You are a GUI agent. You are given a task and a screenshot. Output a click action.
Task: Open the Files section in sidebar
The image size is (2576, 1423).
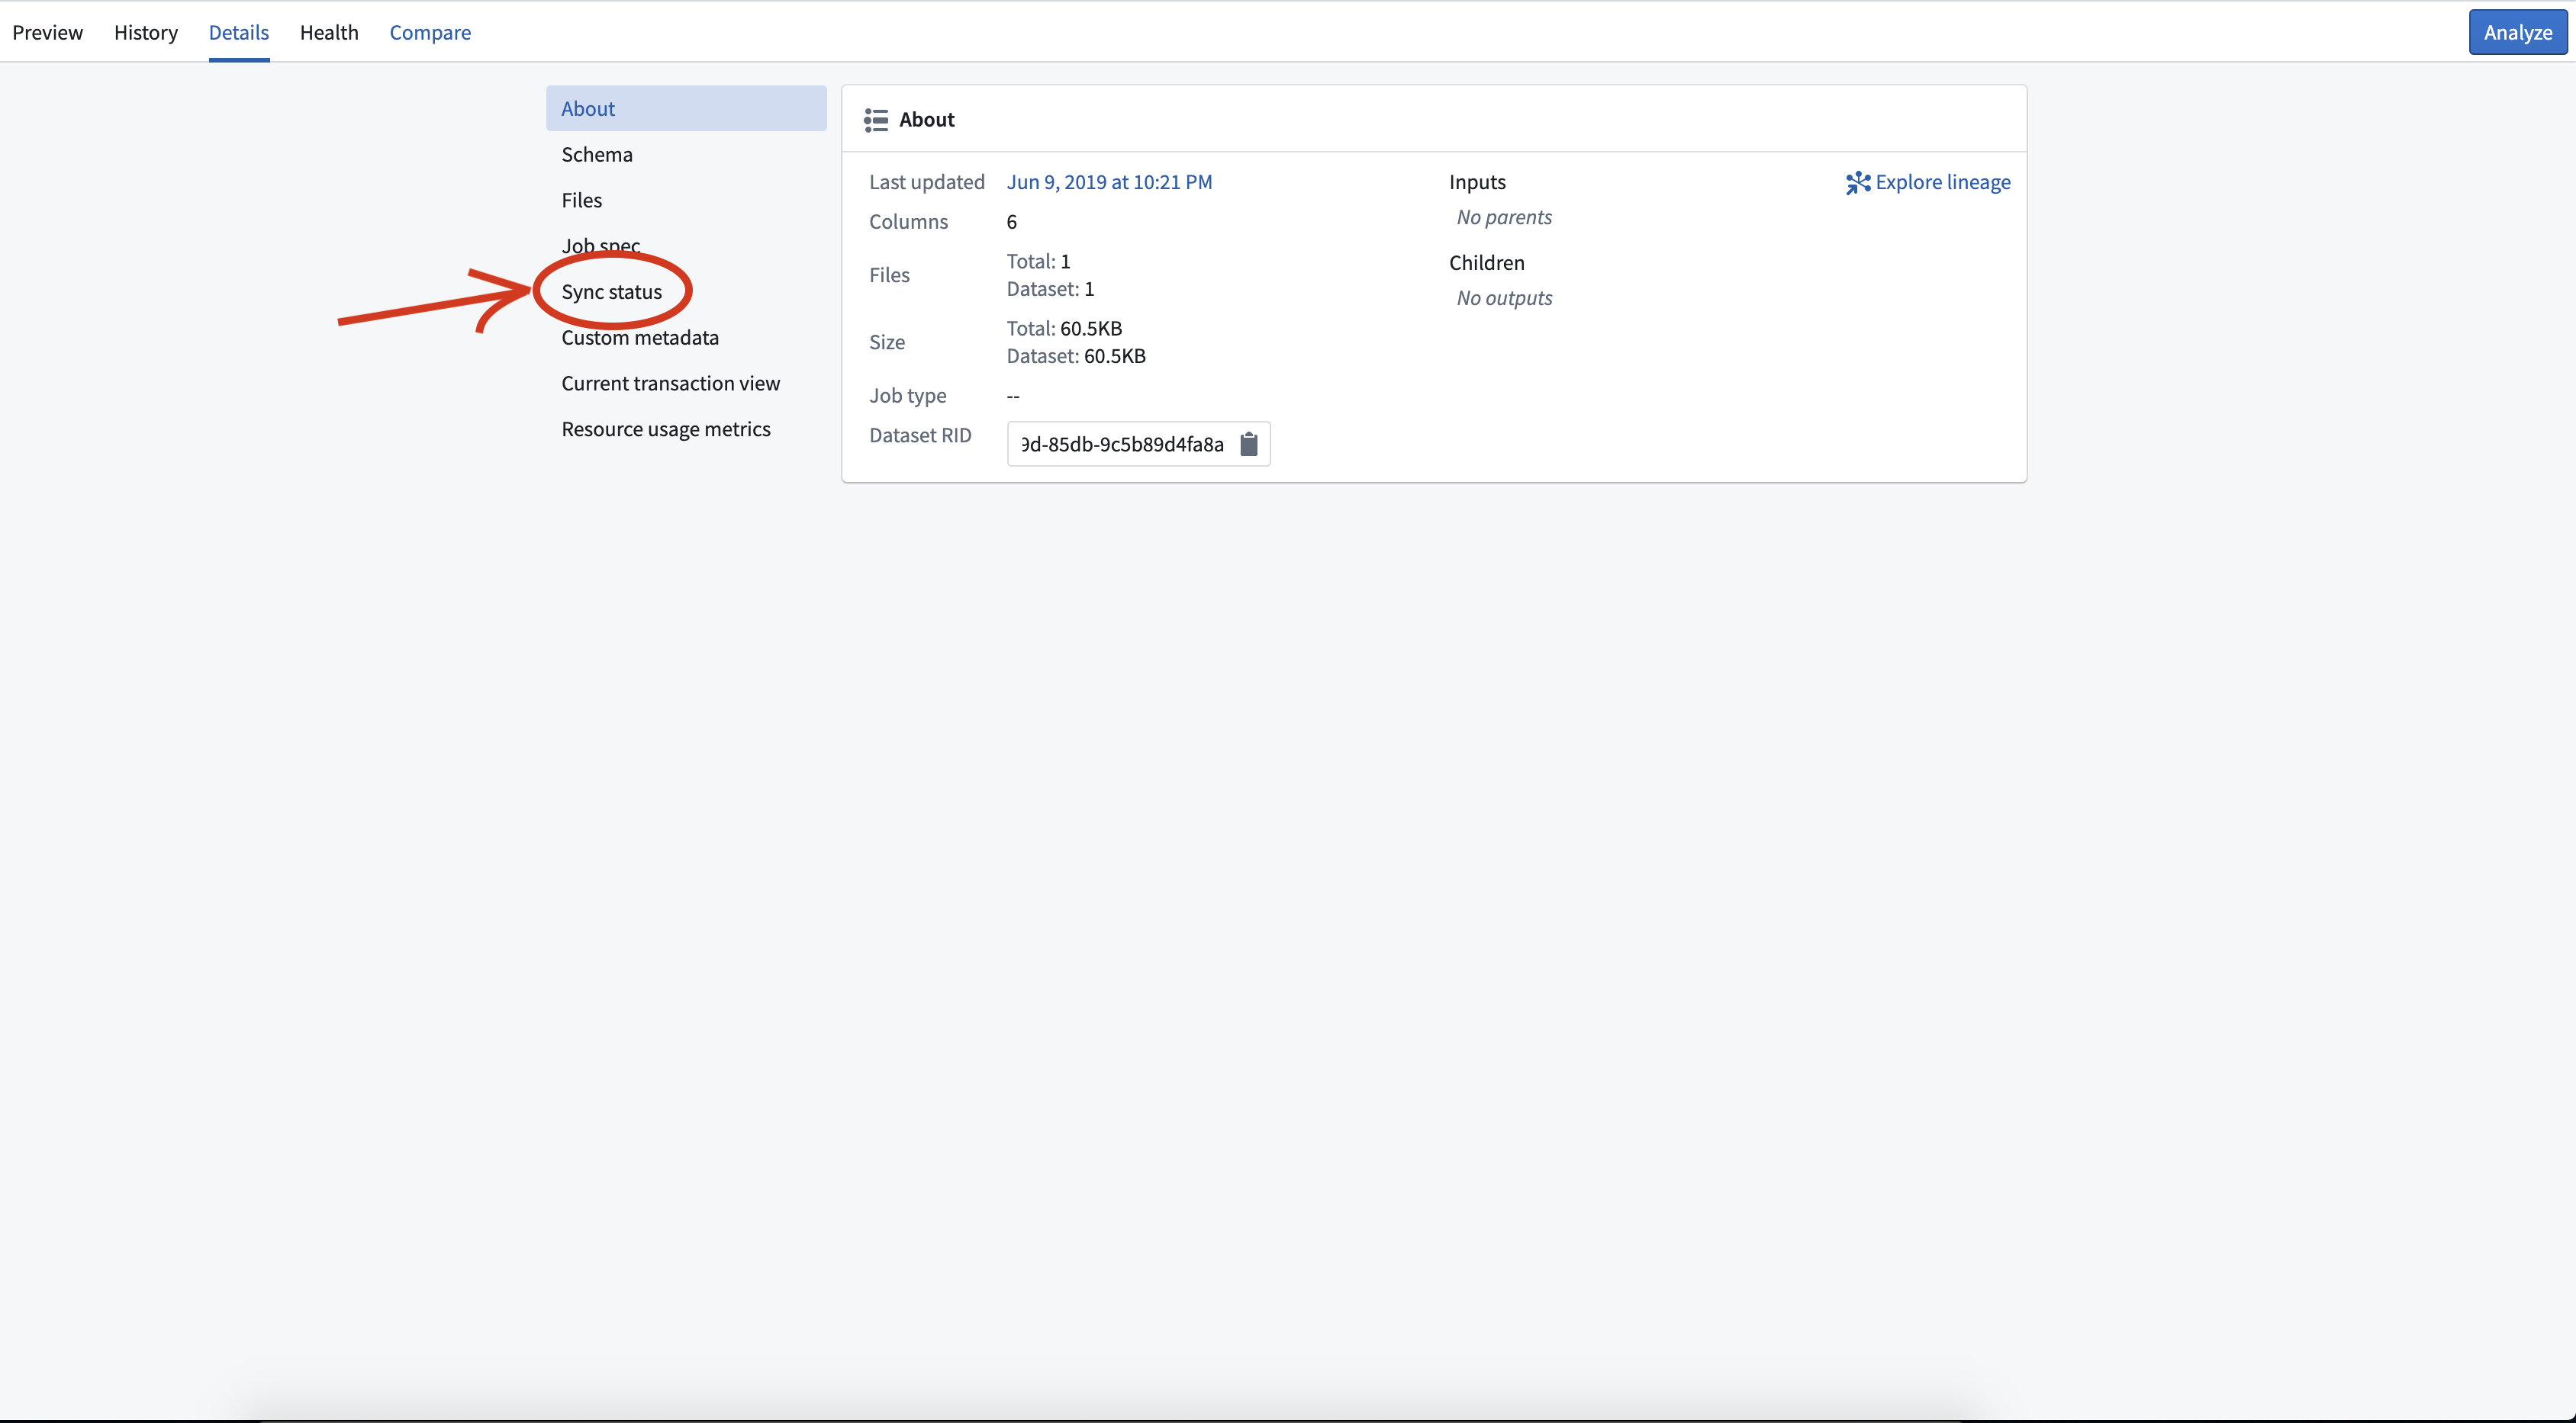(x=686, y=200)
